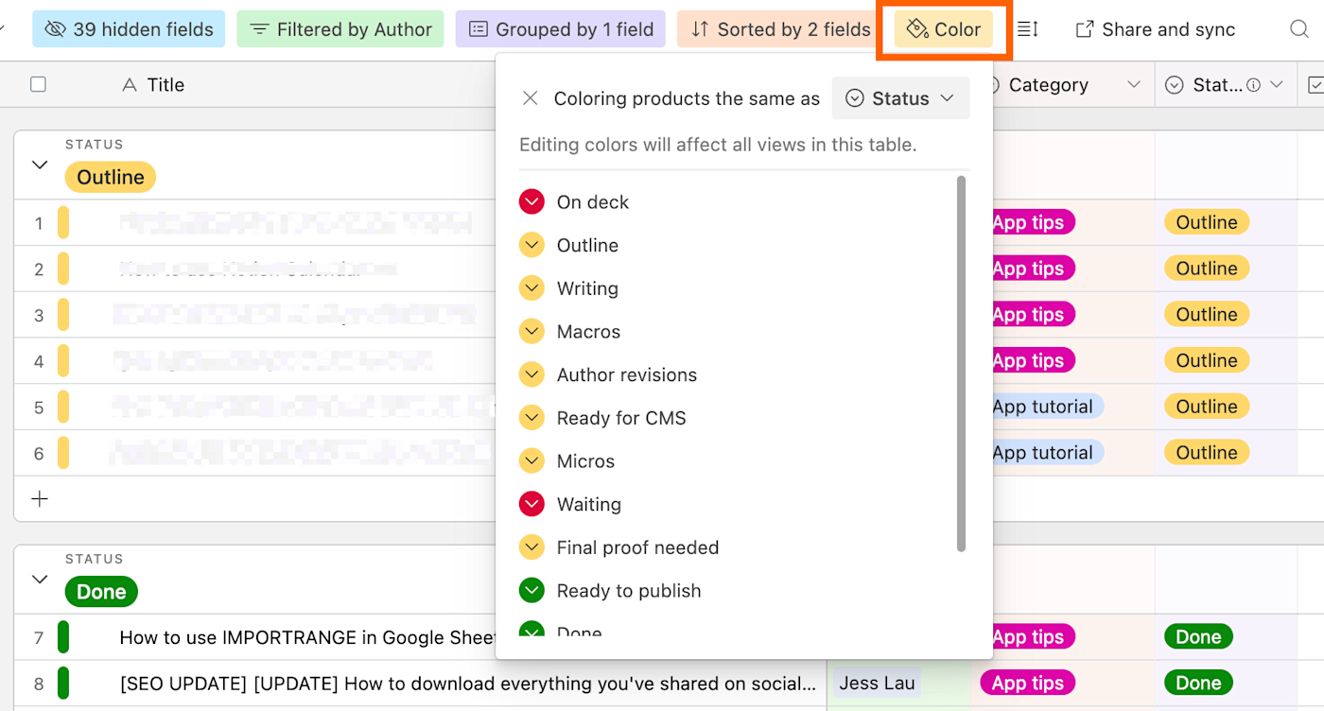Screen dimensions: 1324x711
Task: Open Filtered by Author menu
Action: click(340, 29)
